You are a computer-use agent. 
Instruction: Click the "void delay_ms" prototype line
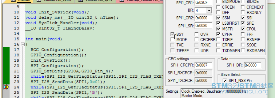tap(72, 18)
